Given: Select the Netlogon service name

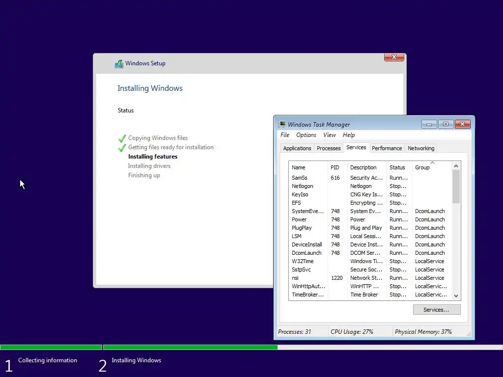Looking at the screenshot, I should [302, 186].
